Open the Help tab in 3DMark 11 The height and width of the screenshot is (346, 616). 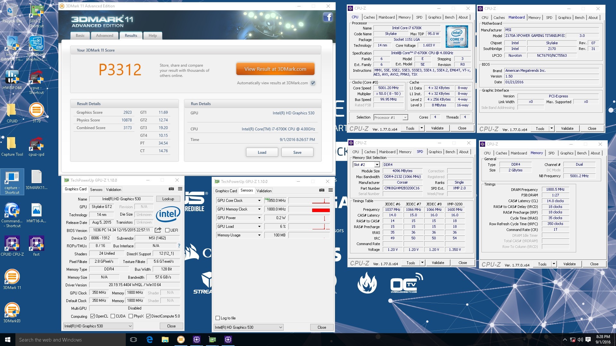[x=153, y=36]
